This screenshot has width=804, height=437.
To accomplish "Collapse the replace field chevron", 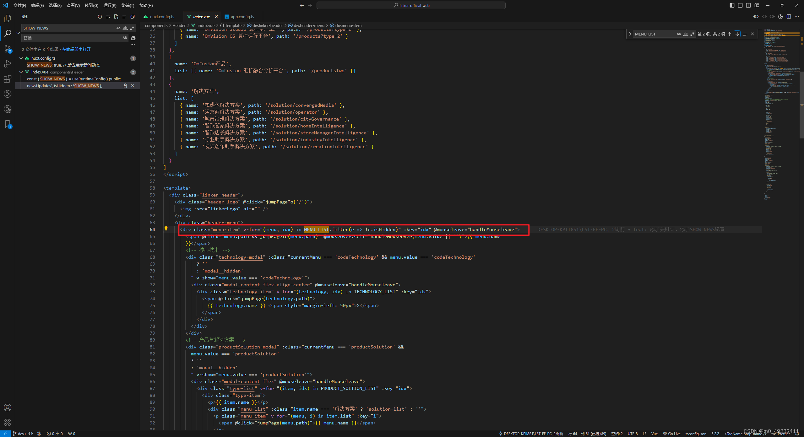I will click(x=18, y=33).
